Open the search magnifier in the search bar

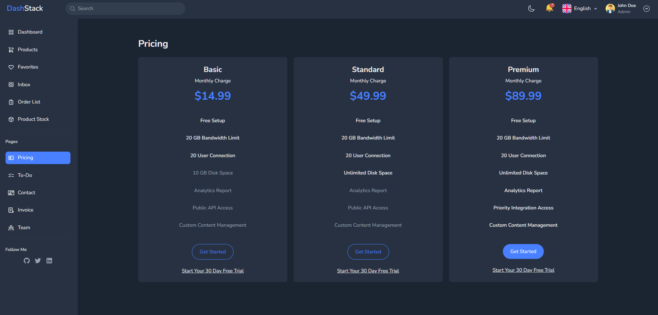click(73, 8)
